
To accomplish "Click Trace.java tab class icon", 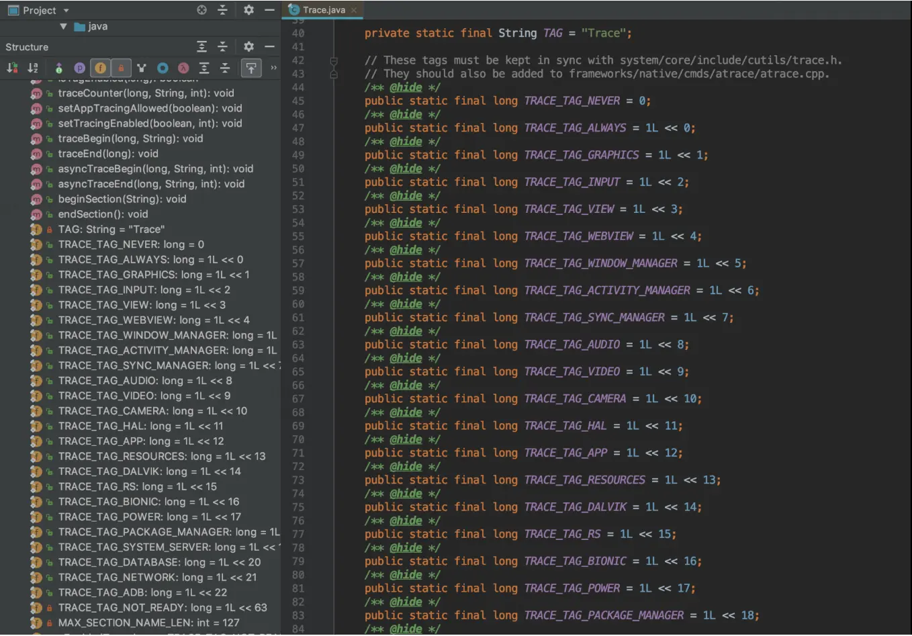I will 293,9.
